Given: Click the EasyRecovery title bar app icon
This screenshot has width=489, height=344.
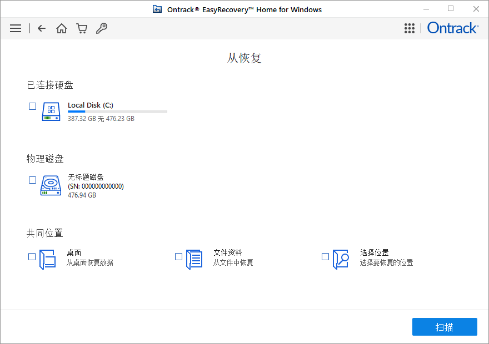Looking at the screenshot, I should [157, 9].
